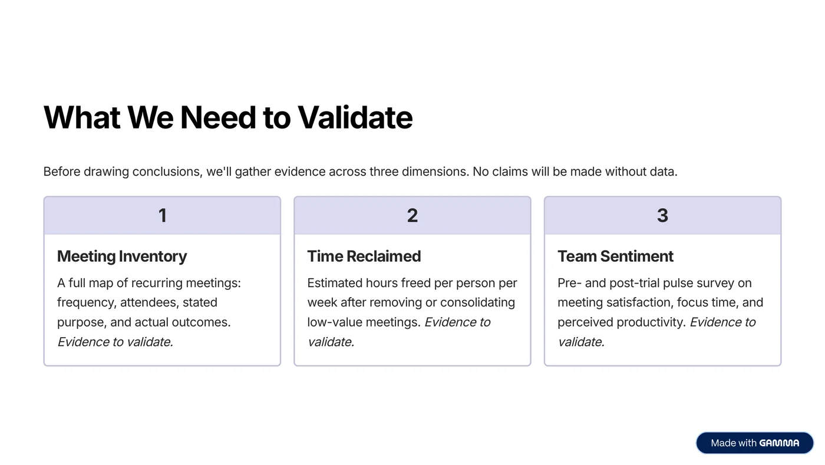Screen dimensions: 825x465
Task: Select the Time Reclaimed heading
Action: pos(364,256)
